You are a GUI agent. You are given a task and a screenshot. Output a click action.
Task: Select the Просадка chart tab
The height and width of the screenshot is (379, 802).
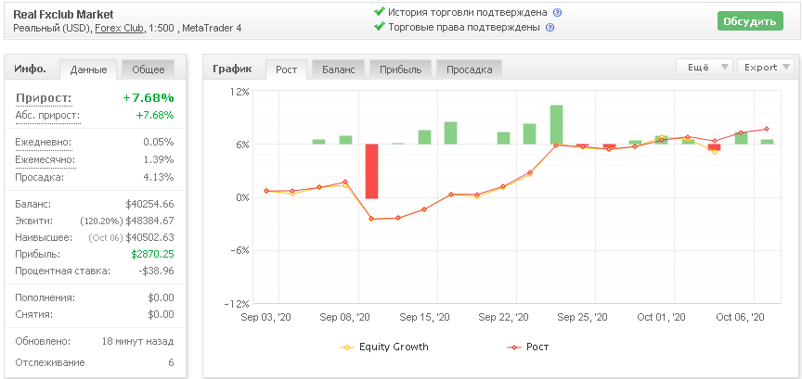click(469, 70)
